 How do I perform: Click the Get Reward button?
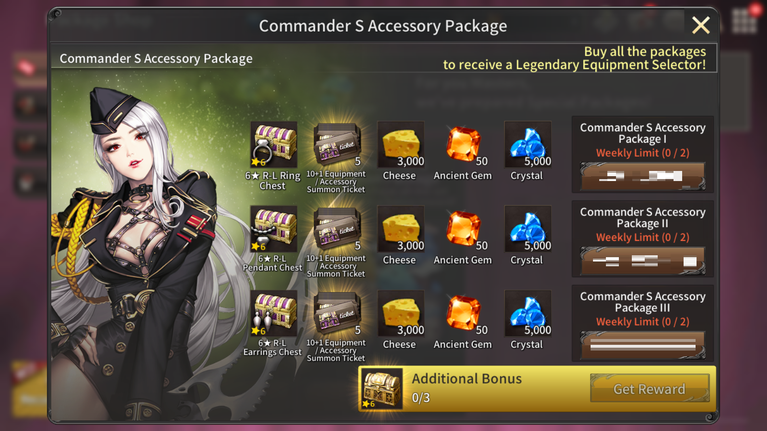tap(650, 388)
